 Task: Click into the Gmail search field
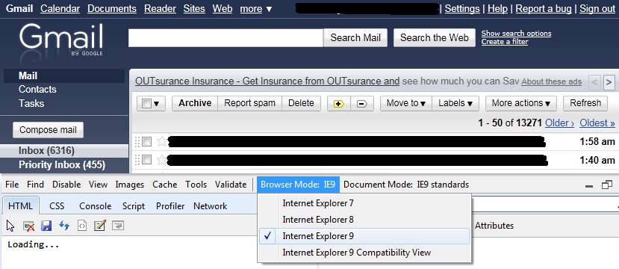(x=225, y=38)
